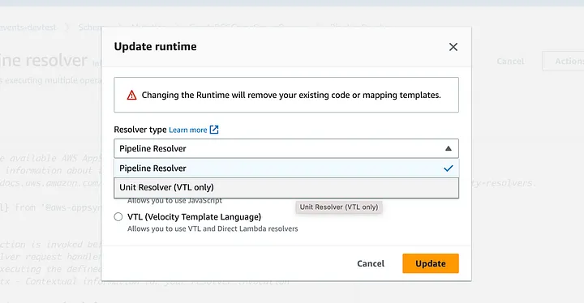Image resolution: width=584 pixels, height=303 pixels.
Task: Choose Pipeline Resolver from the list
Action: (286, 169)
